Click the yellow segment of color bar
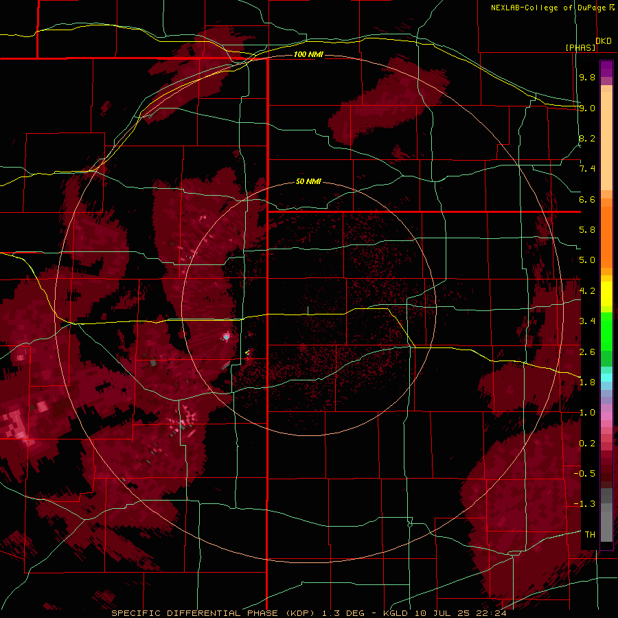 (x=606, y=294)
